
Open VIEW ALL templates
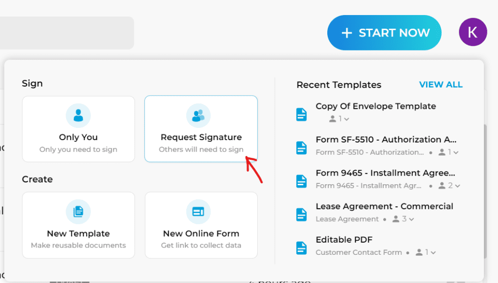coord(441,84)
